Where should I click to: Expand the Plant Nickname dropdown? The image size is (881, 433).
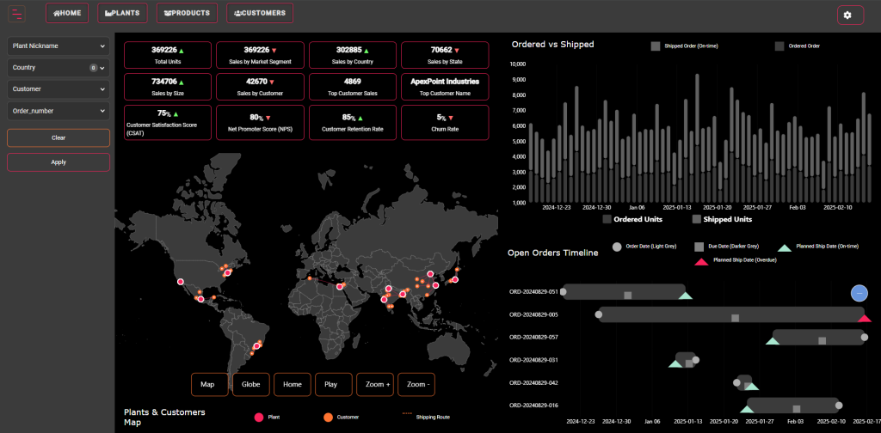(x=58, y=46)
